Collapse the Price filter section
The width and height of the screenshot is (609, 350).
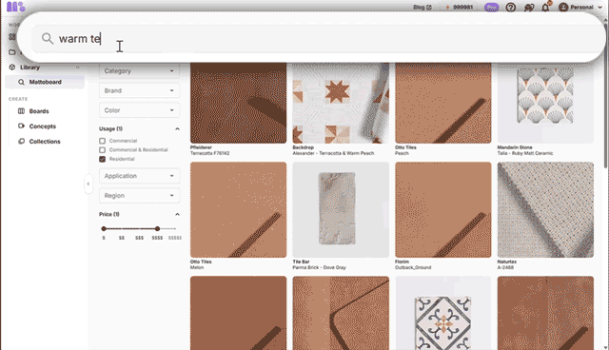[x=177, y=214]
